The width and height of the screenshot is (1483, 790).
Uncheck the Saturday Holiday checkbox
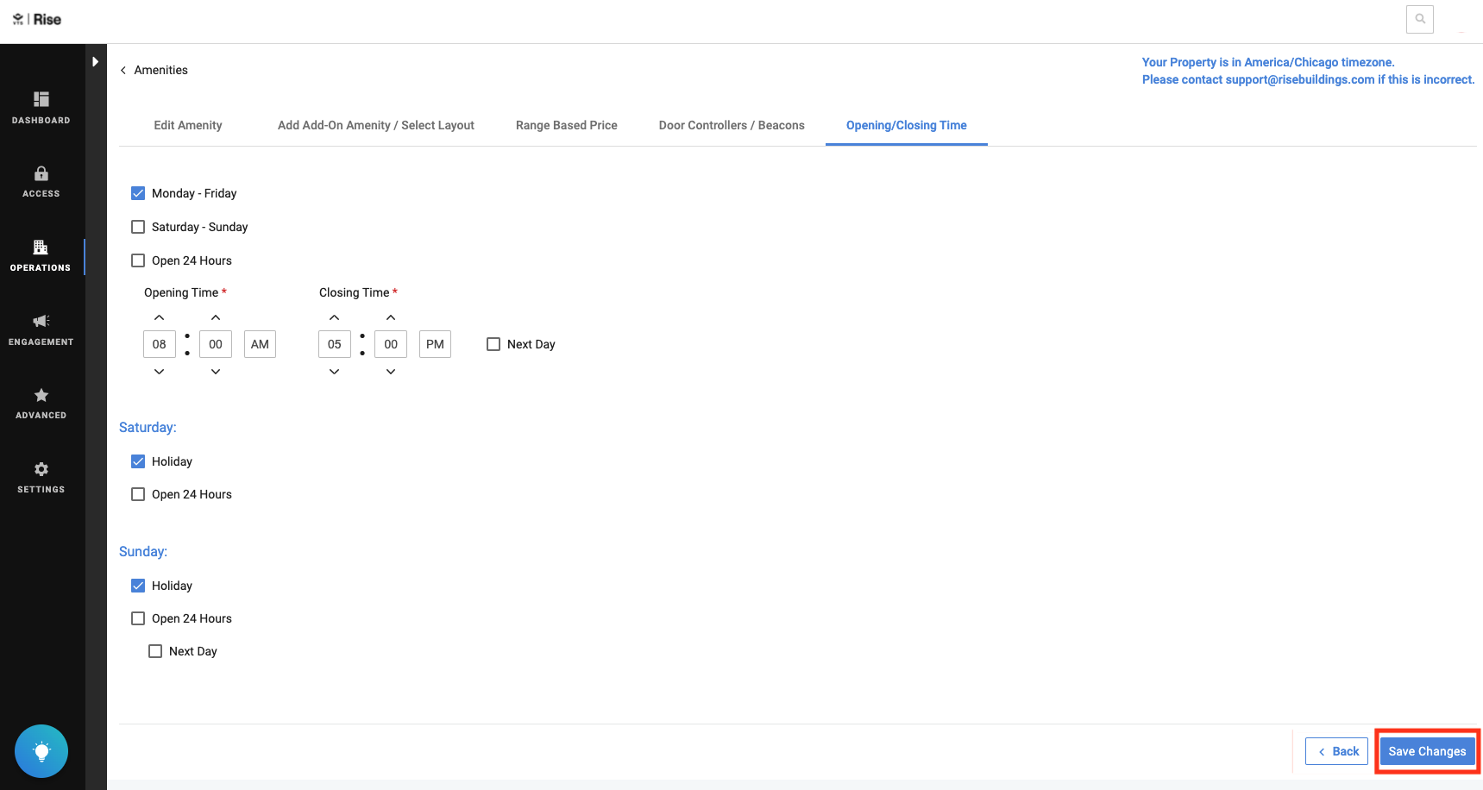coord(138,461)
